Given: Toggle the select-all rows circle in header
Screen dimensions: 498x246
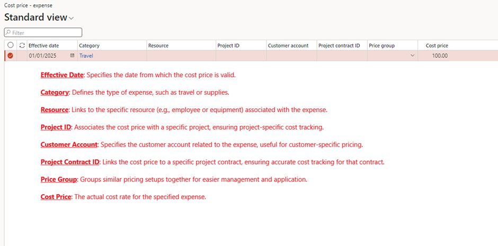Looking at the screenshot, I should 11,45.
